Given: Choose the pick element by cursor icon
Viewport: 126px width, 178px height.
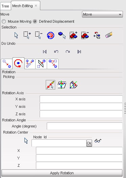Looking at the screenshot, I should point(62,35).
